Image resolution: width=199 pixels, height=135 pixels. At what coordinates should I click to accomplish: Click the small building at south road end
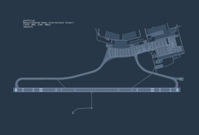coord(74,113)
